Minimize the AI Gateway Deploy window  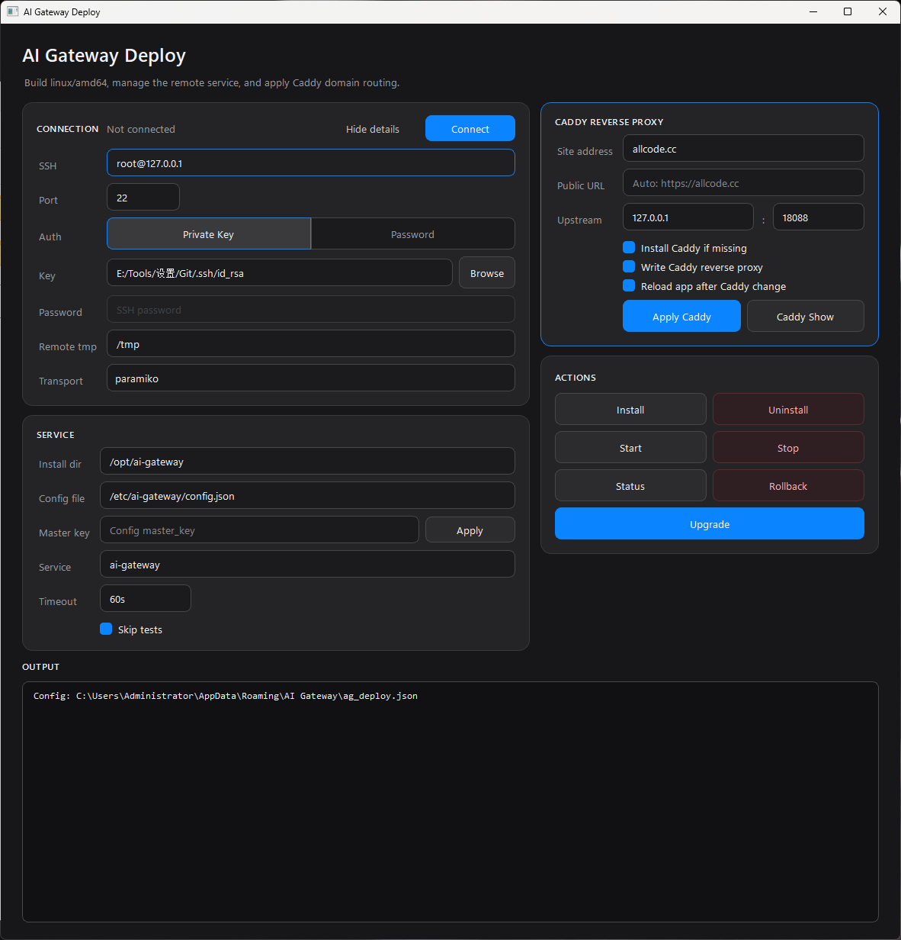coord(813,11)
